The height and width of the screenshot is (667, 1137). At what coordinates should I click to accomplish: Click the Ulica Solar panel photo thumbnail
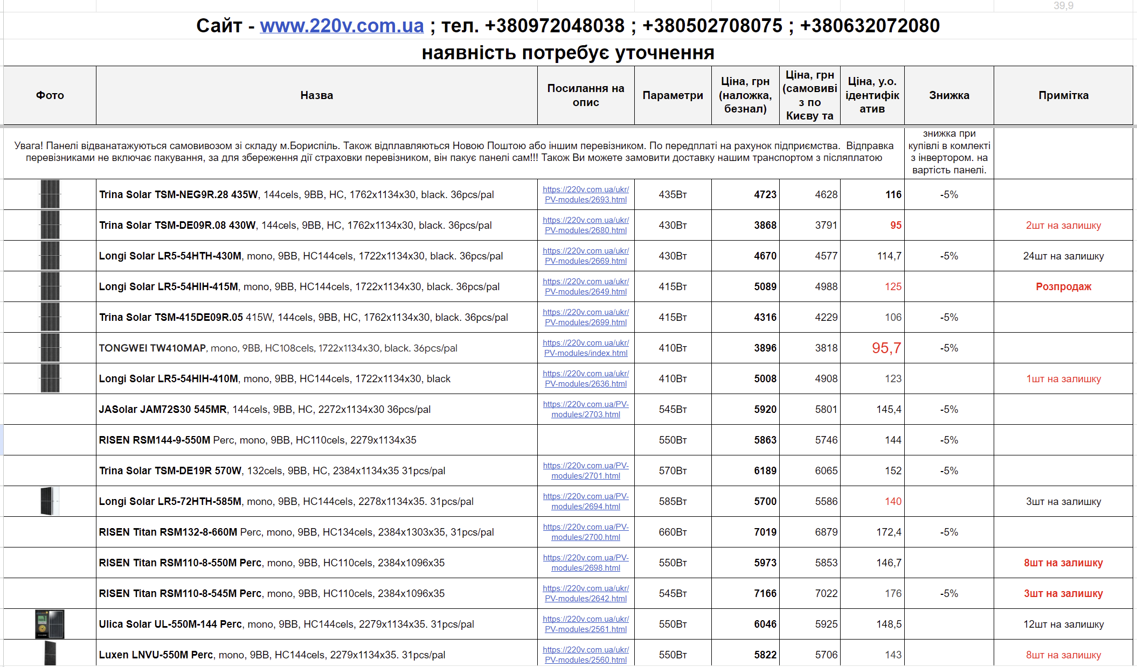[x=50, y=624]
